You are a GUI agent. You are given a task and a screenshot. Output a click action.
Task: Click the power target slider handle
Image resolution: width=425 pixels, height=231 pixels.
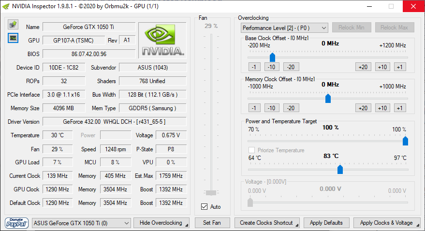coord(405,141)
